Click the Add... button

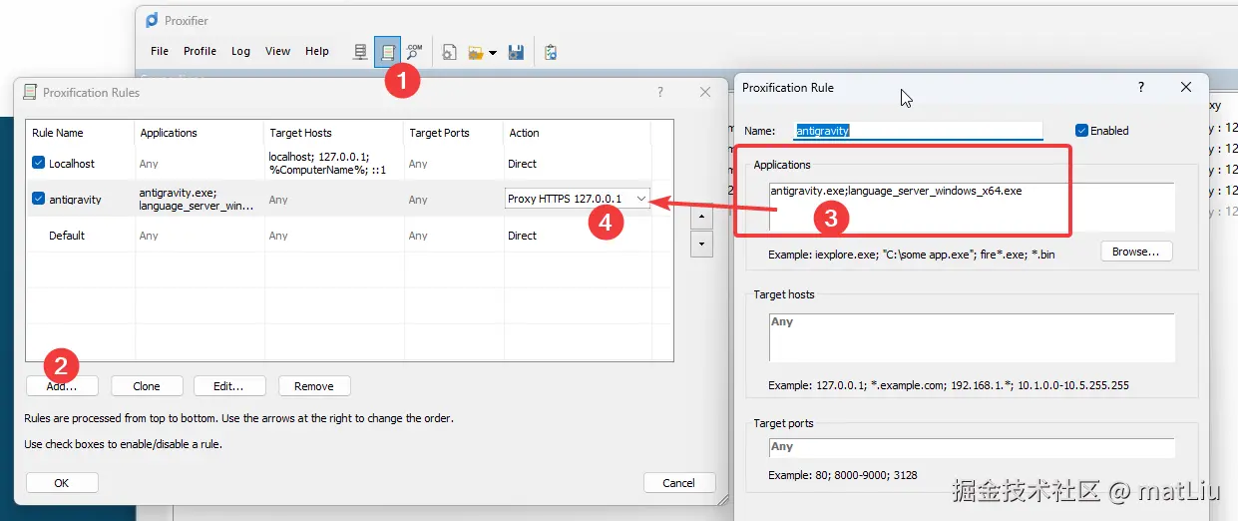click(x=62, y=385)
